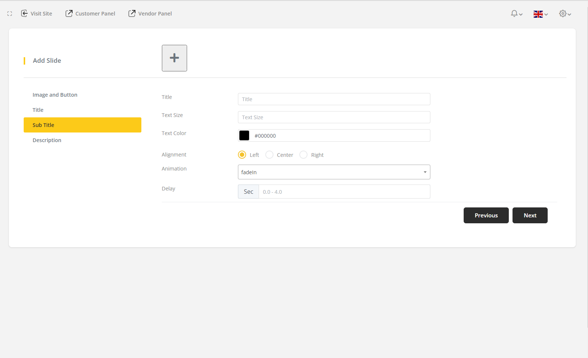Open Vendor Panel external link icon

132,14
